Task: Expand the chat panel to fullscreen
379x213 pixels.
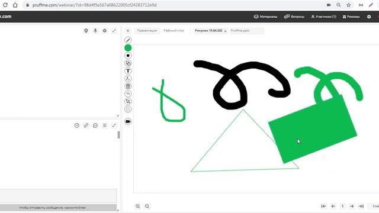Action: point(114,125)
